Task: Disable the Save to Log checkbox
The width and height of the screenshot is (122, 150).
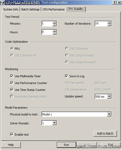Action: 66,76
